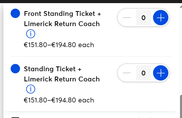This screenshot has height=118, width=182.
Task: Decrease Standing Ticket quantity with minus
Action: tap(127, 73)
